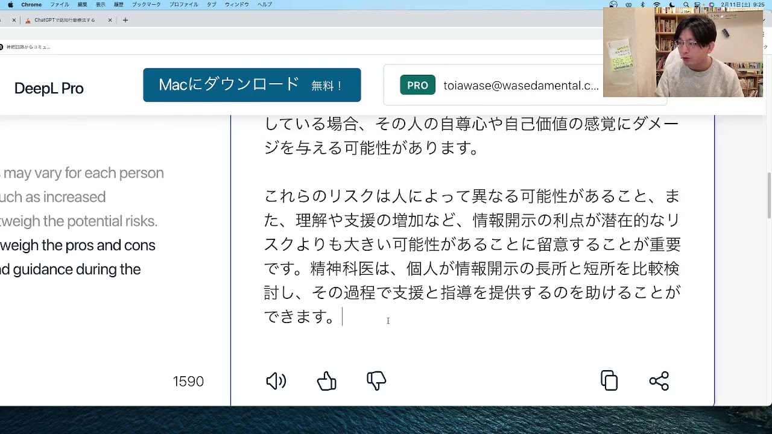Open the 神経回路からコミュ bookmark
The height and width of the screenshot is (434, 772).
(28, 47)
